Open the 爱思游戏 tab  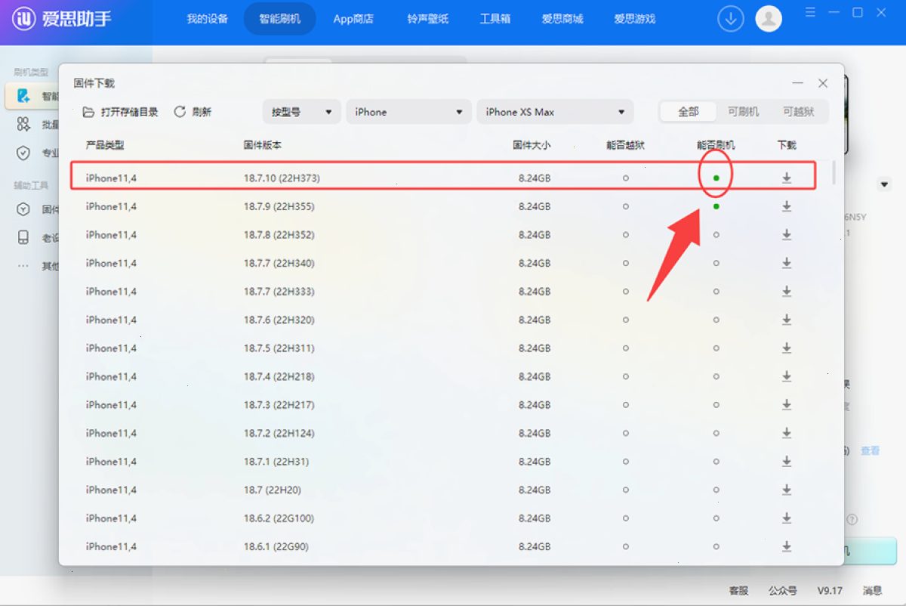click(634, 19)
